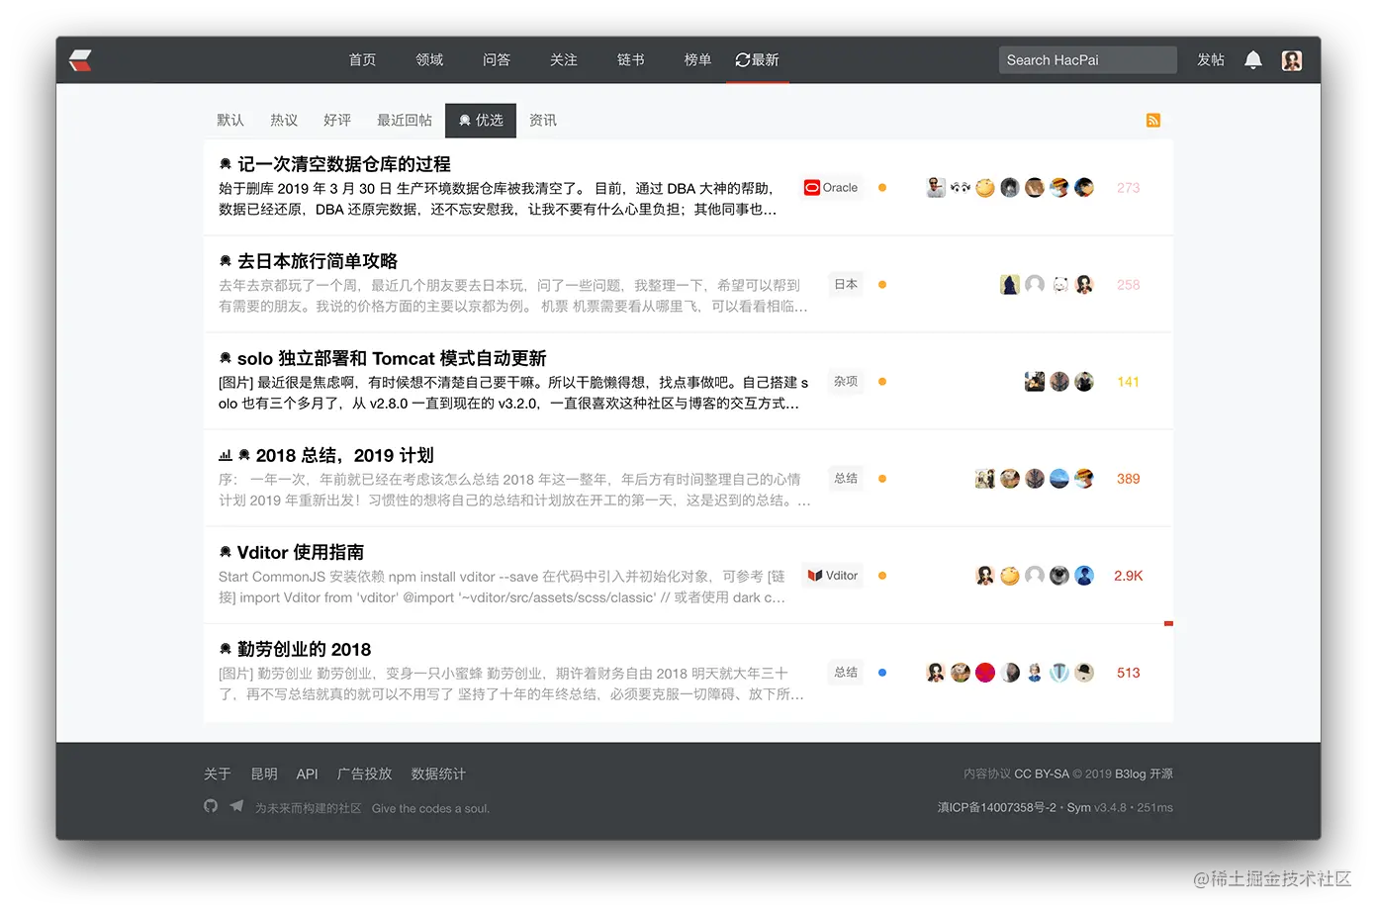
Task: Open the API footer link
Action: coord(308,774)
